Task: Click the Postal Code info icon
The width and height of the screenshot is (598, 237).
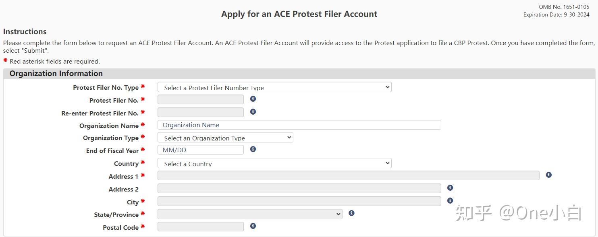Action: [253, 226]
